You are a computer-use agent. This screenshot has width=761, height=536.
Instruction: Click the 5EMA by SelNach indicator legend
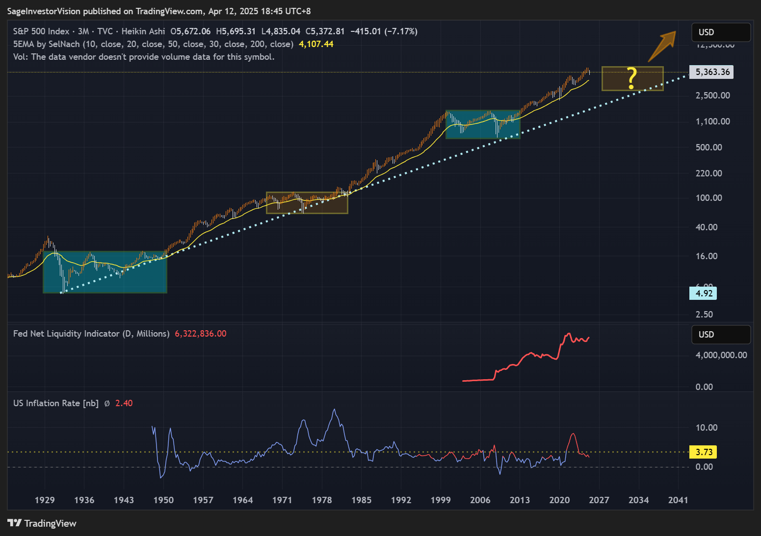pyautogui.click(x=153, y=44)
